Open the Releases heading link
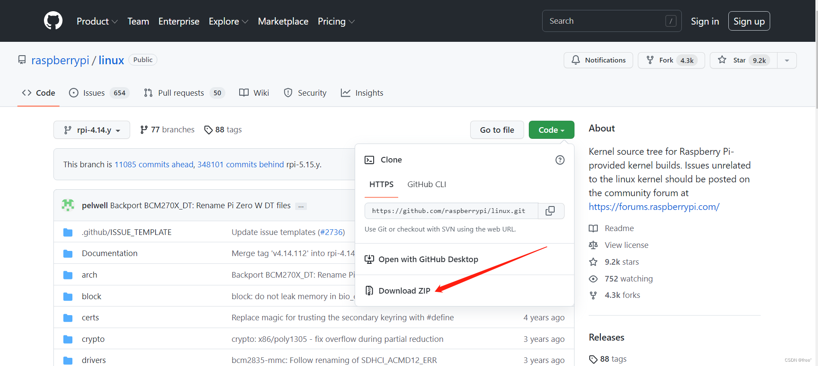Image resolution: width=818 pixels, height=366 pixels. [x=606, y=338]
